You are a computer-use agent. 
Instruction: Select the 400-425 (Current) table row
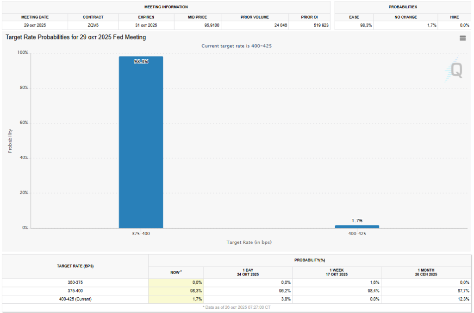click(75, 299)
